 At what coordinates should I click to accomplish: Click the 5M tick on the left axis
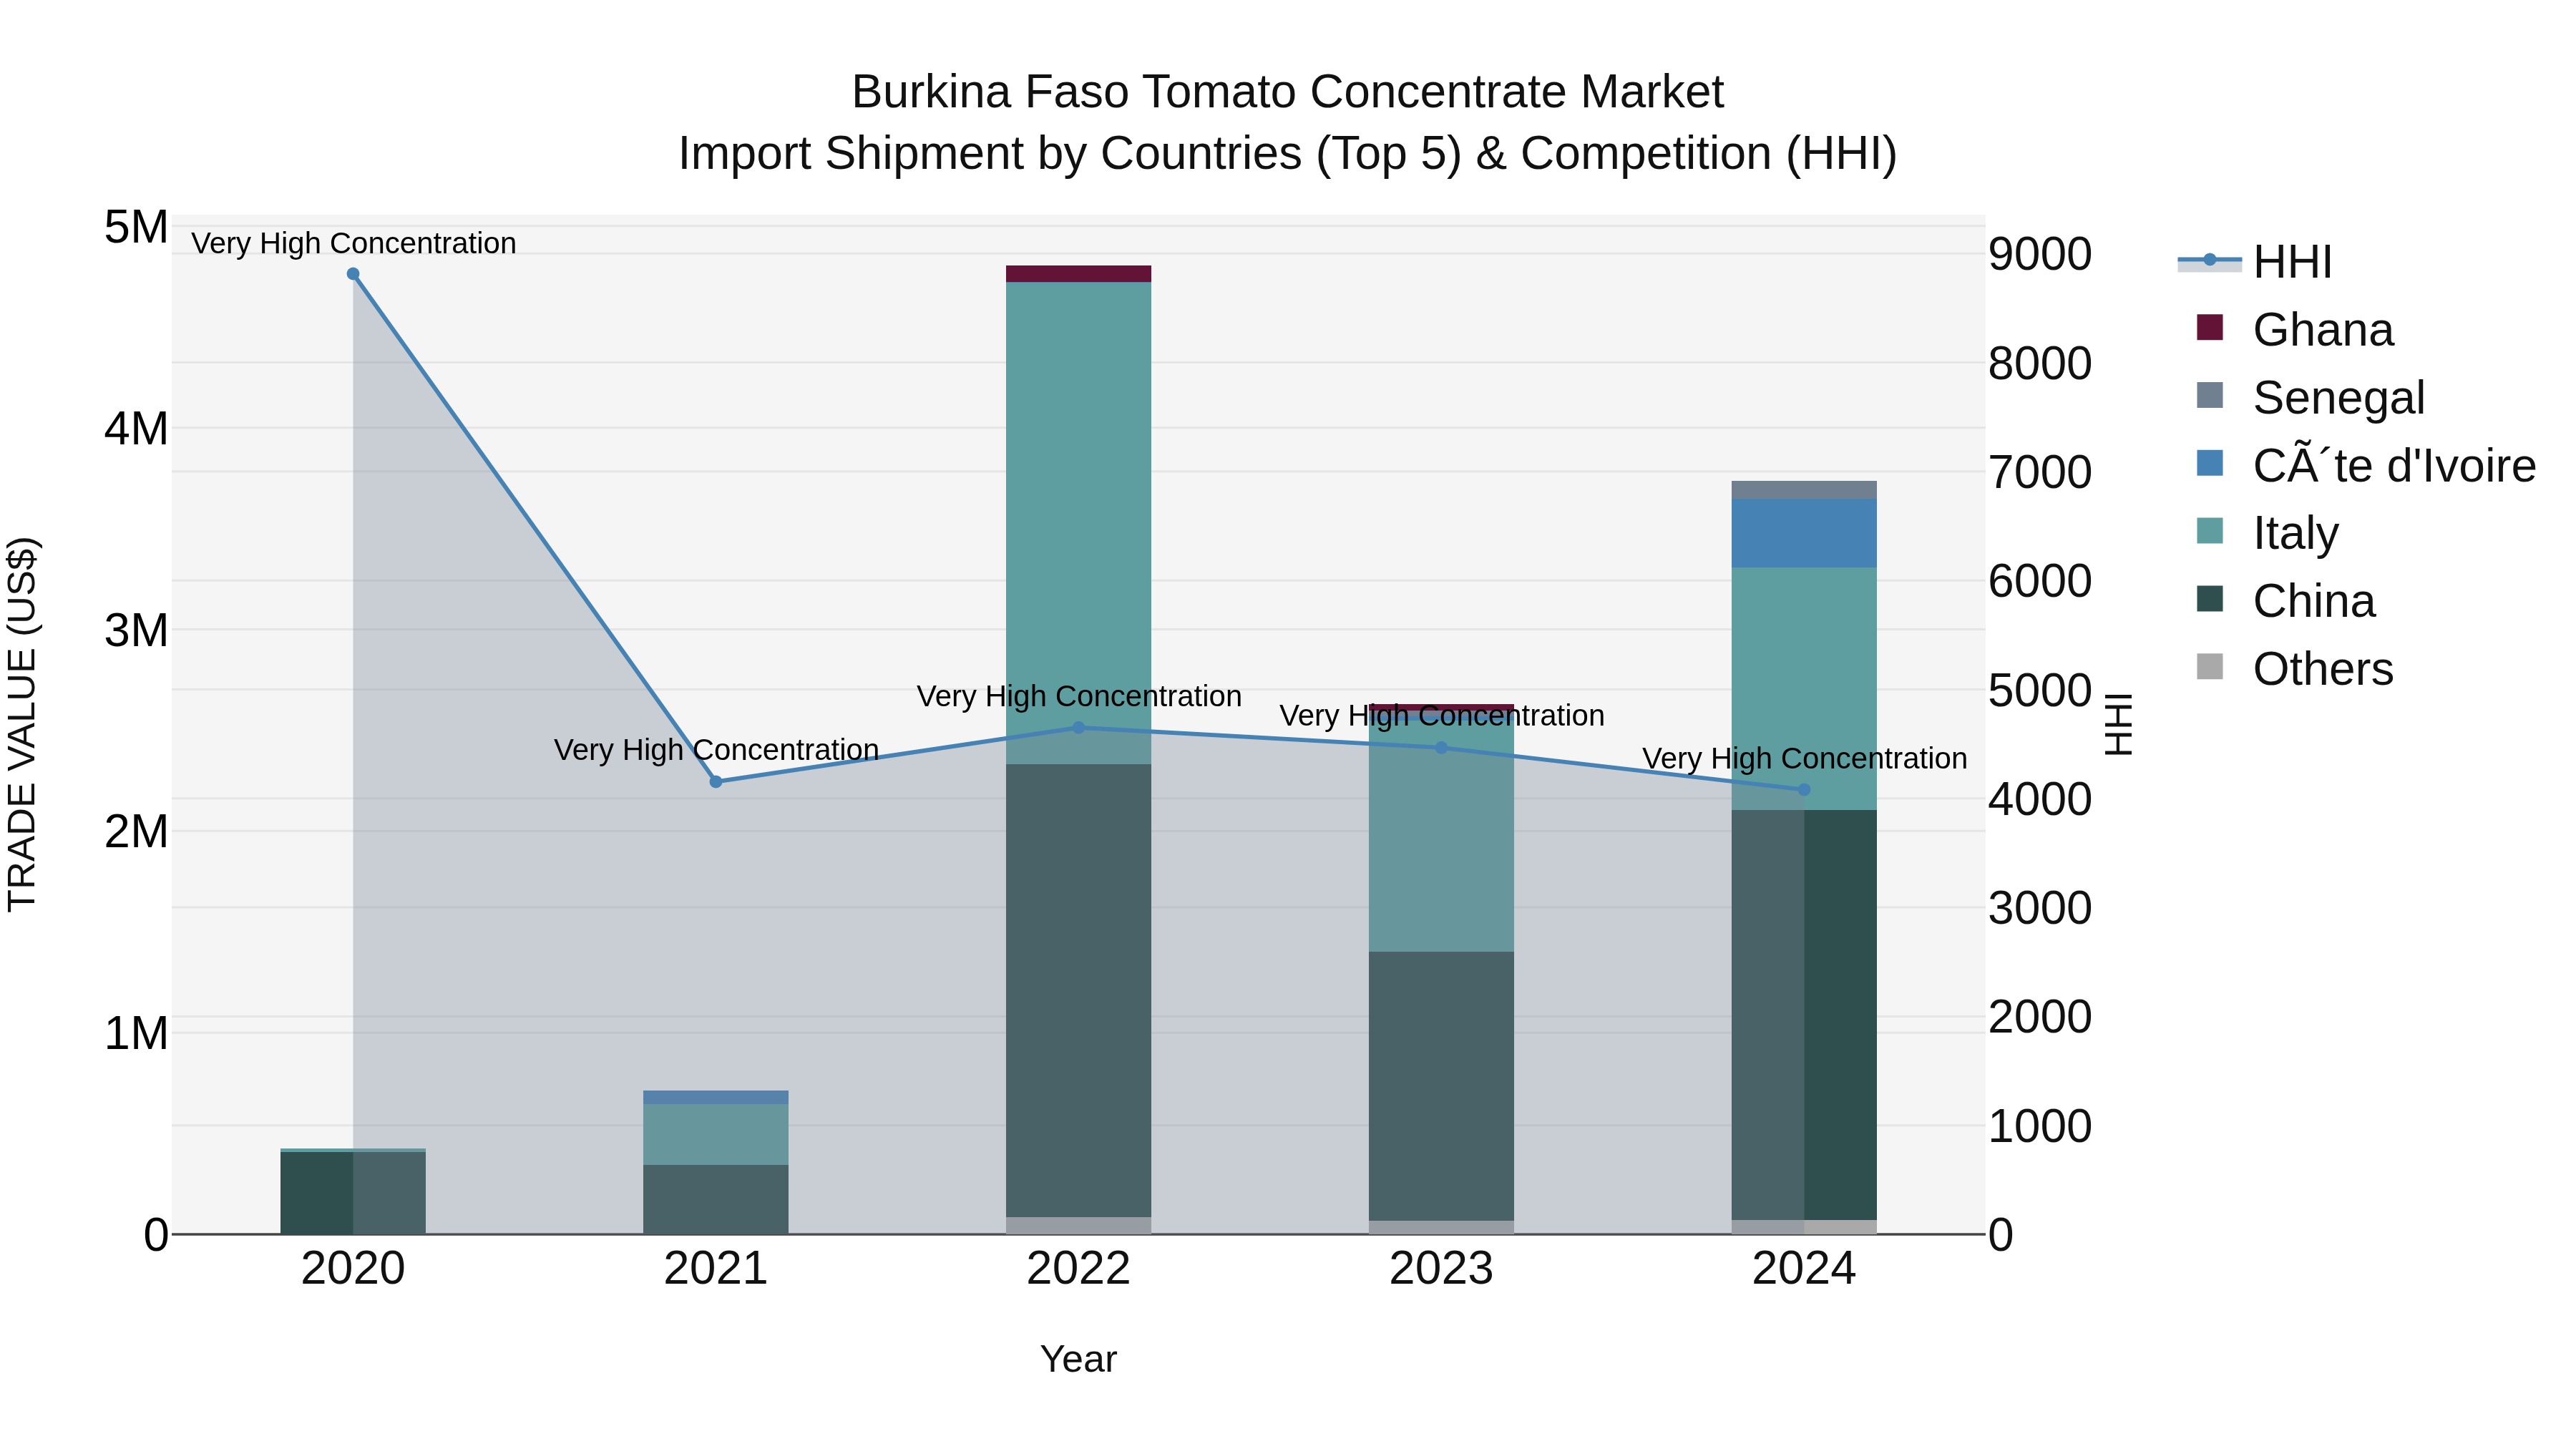tap(136, 227)
